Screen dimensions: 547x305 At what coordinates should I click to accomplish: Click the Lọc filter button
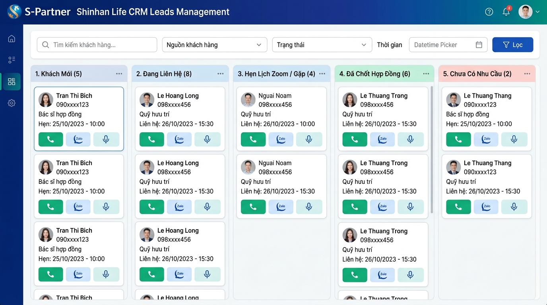click(512, 45)
